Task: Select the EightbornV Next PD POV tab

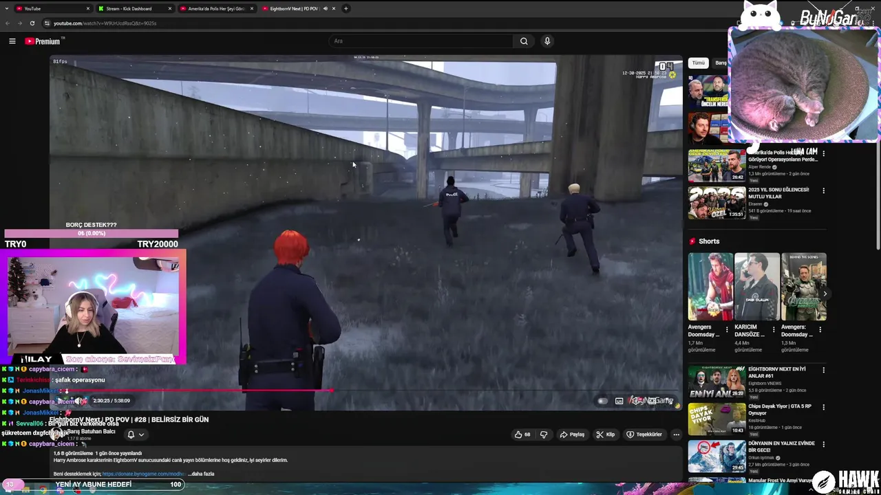Action: pyautogui.click(x=294, y=8)
